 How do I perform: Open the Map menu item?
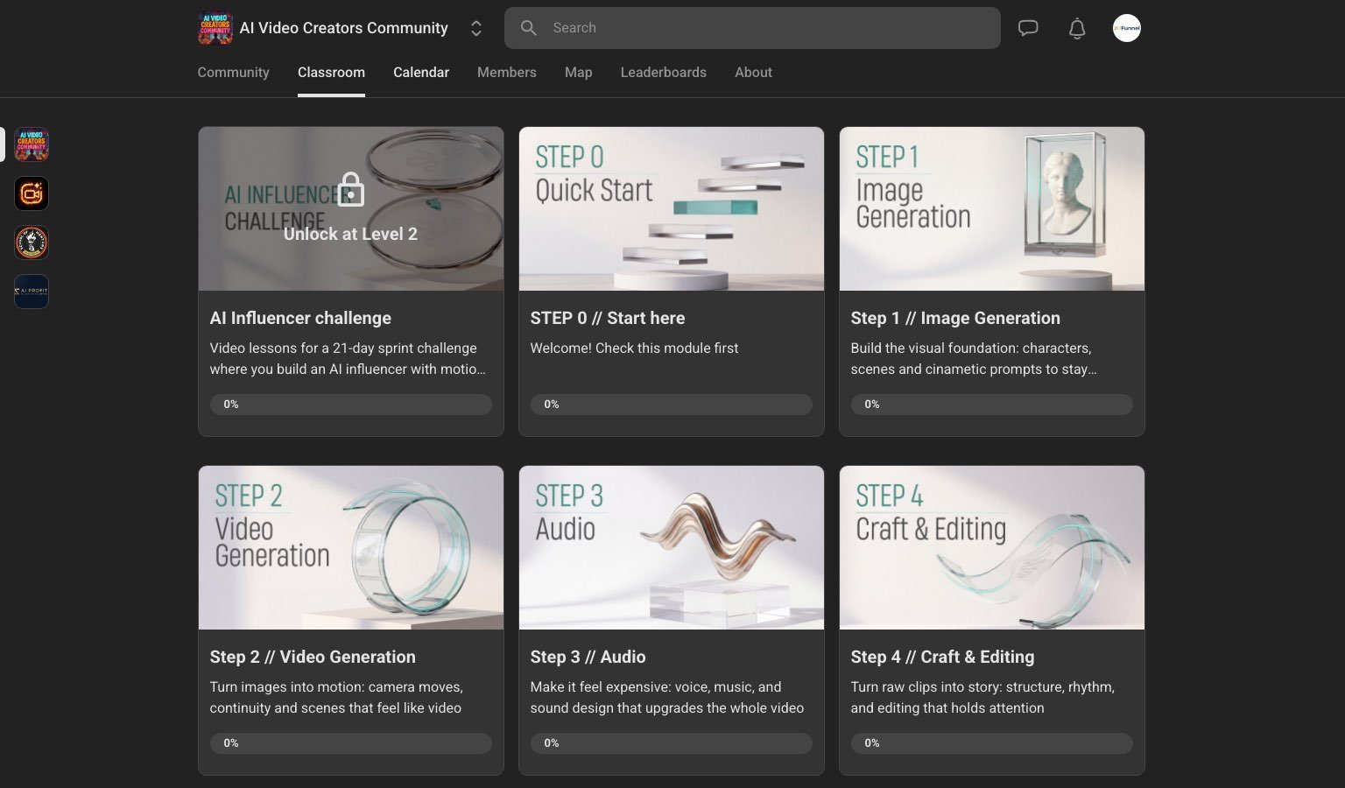pyautogui.click(x=578, y=72)
